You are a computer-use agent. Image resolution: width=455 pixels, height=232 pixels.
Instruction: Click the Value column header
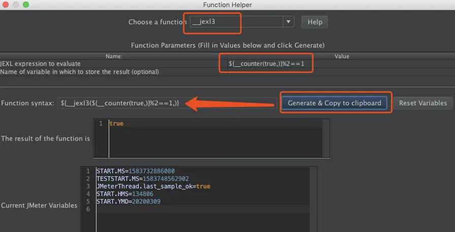pos(342,56)
